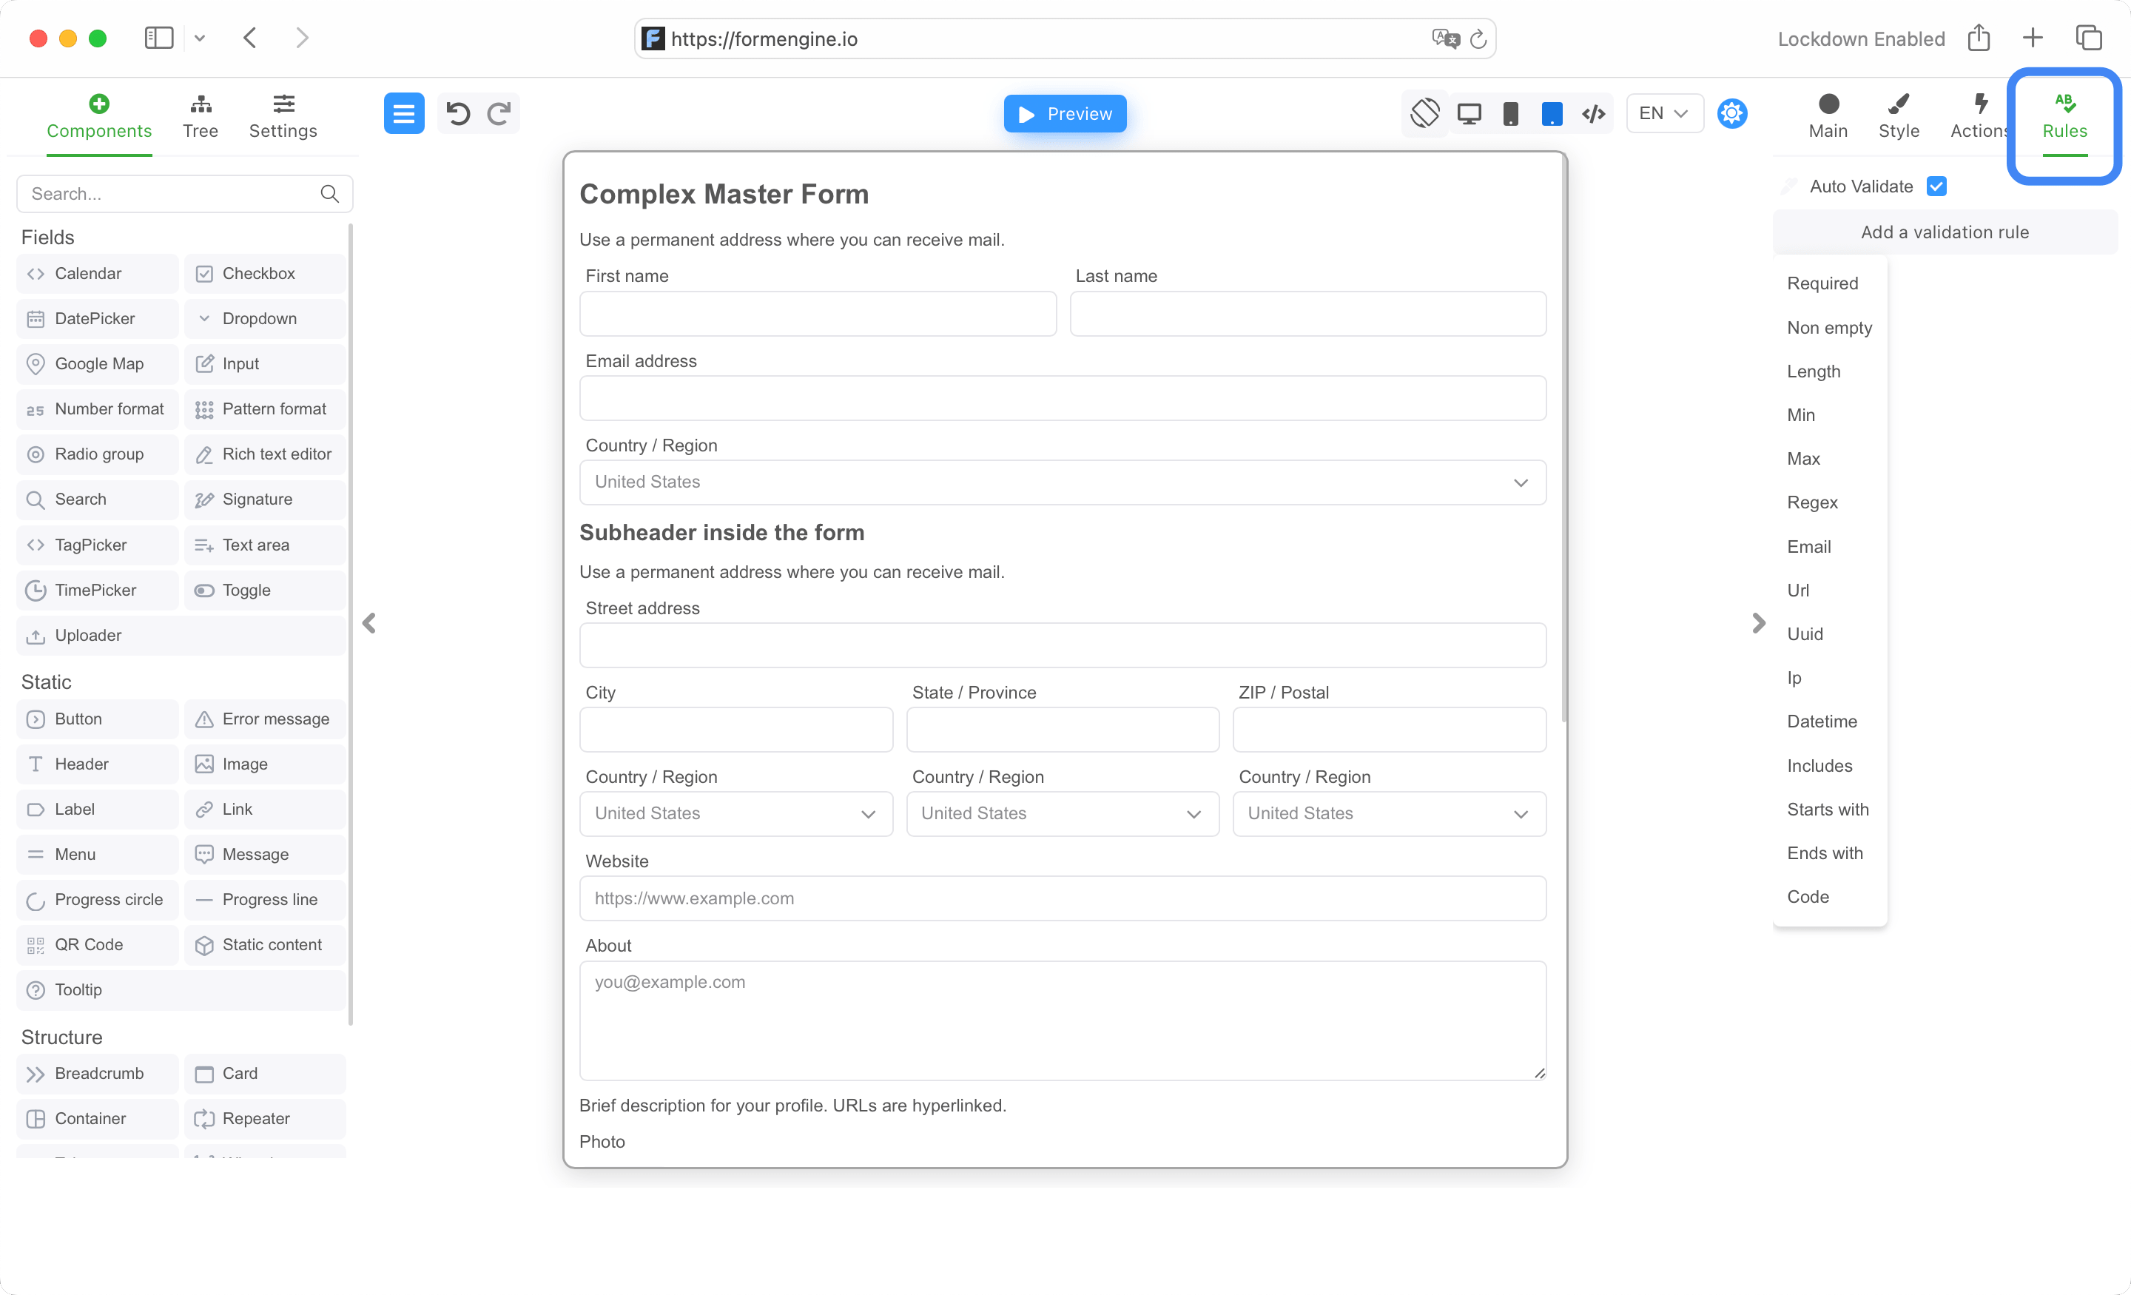This screenshot has height=1295, width=2131.
Task: Switch to tablet view icon
Action: click(1552, 113)
